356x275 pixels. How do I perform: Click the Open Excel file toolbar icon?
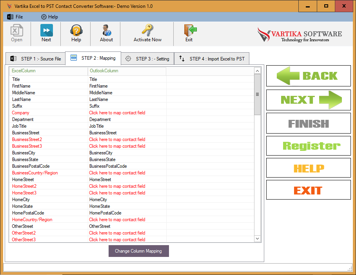coord(16,33)
